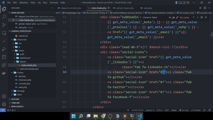Click CRLF end of line setting
Screen dimensions: 213x120
point(167,110)
